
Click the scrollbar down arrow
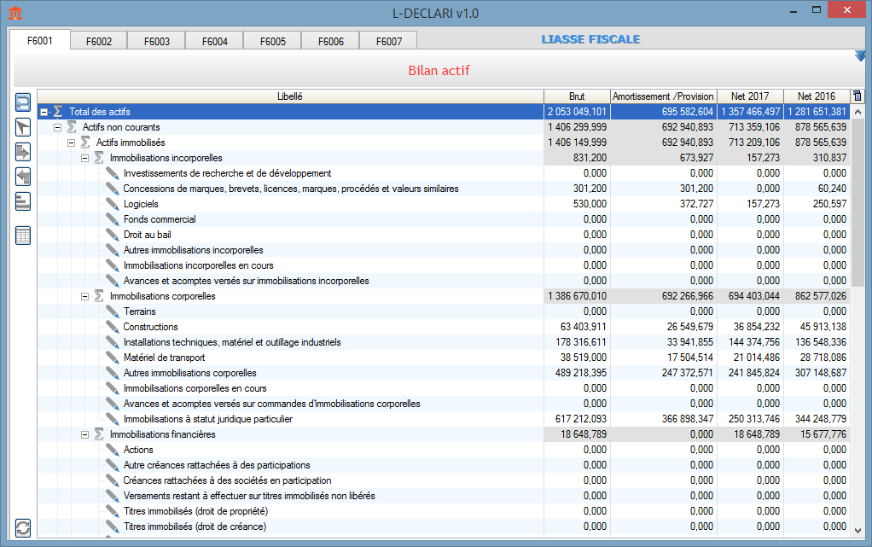[857, 531]
